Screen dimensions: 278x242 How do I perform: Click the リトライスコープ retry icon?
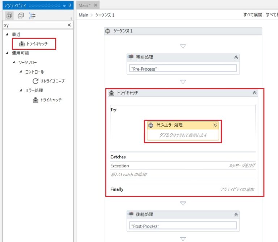[35, 81]
